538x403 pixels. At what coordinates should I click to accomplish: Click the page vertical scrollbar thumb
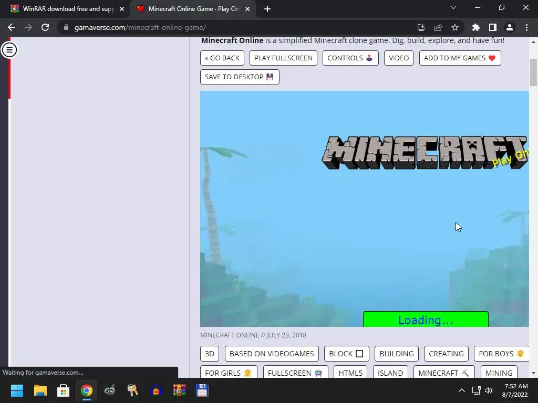(x=533, y=72)
